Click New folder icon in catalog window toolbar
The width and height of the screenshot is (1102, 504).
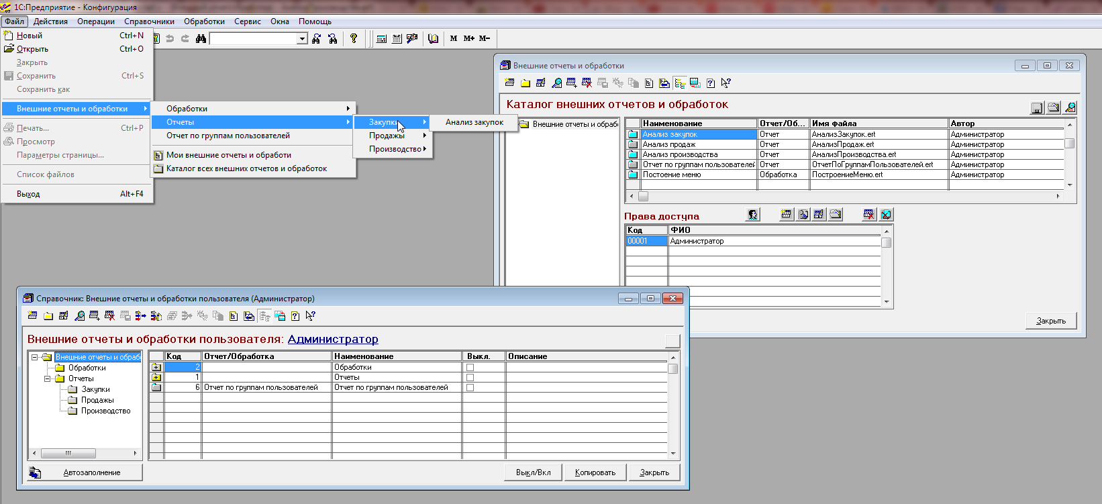tap(525, 83)
